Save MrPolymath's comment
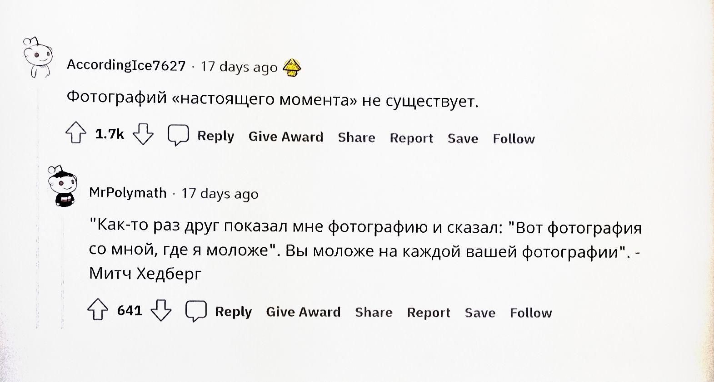 [480, 312]
